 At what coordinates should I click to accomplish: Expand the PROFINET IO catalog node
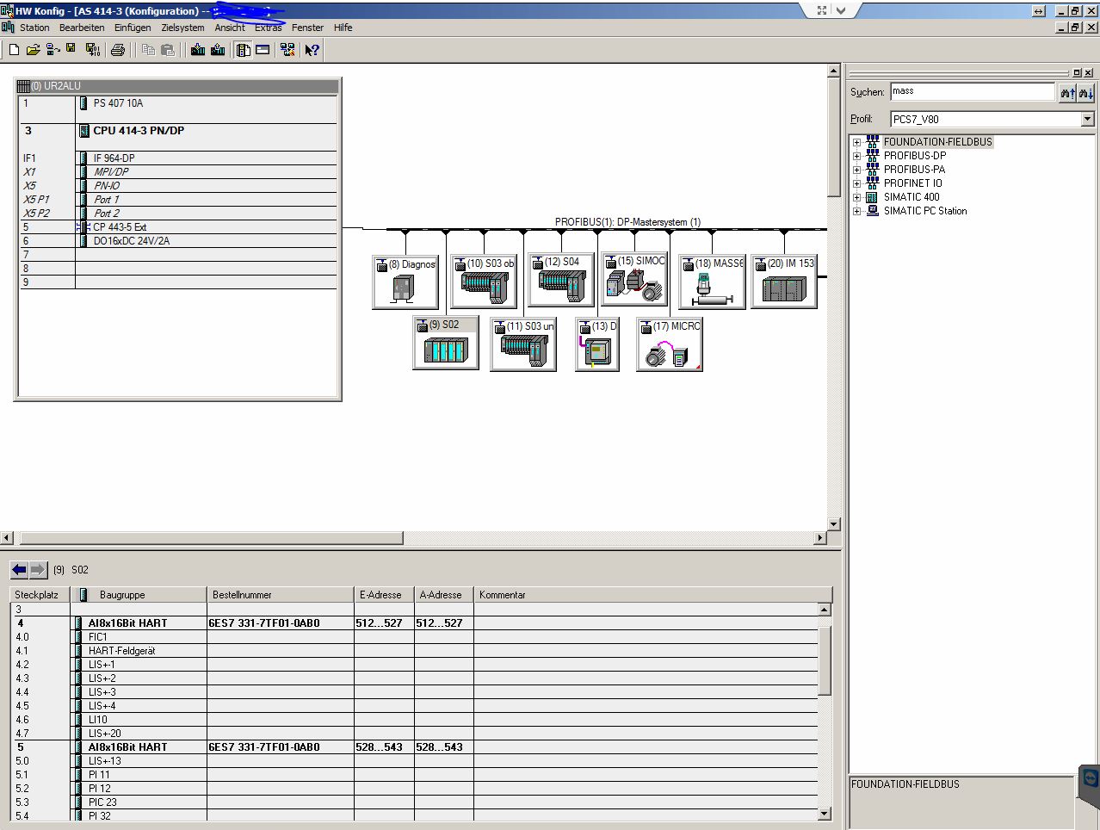pos(856,183)
